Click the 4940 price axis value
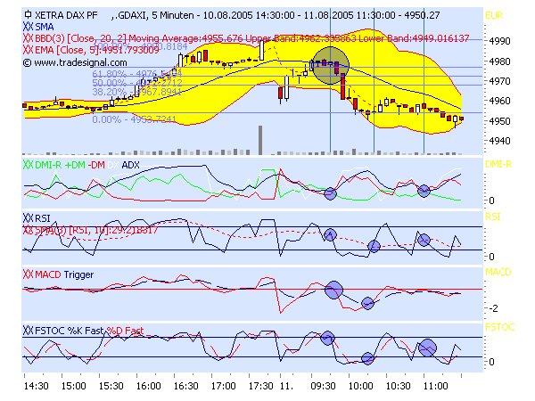The height and width of the screenshot is (401, 535). pos(499,141)
